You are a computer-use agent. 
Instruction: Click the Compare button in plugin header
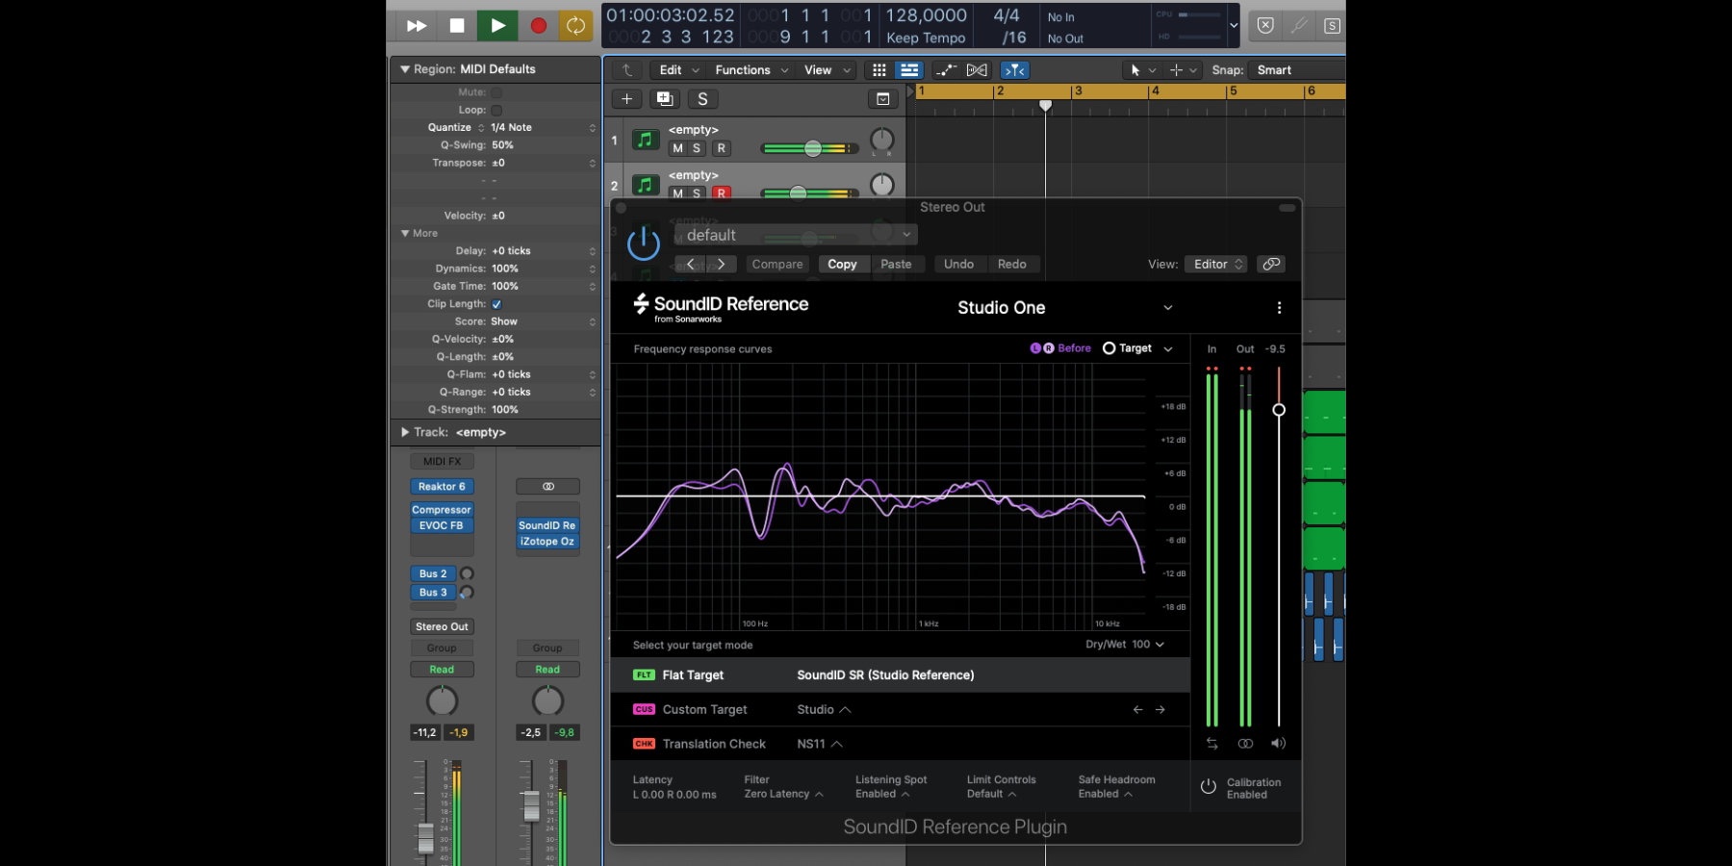[x=777, y=265]
